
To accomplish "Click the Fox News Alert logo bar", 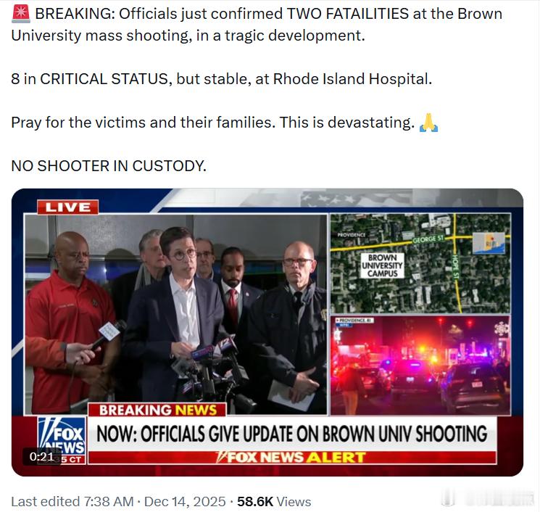I will pos(291,458).
